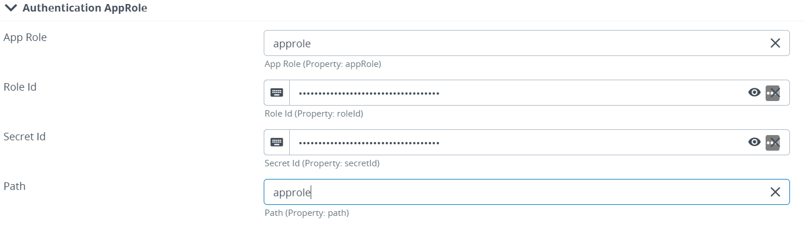Clear the Path field value
This screenshot has height=228, width=812.
tap(775, 192)
